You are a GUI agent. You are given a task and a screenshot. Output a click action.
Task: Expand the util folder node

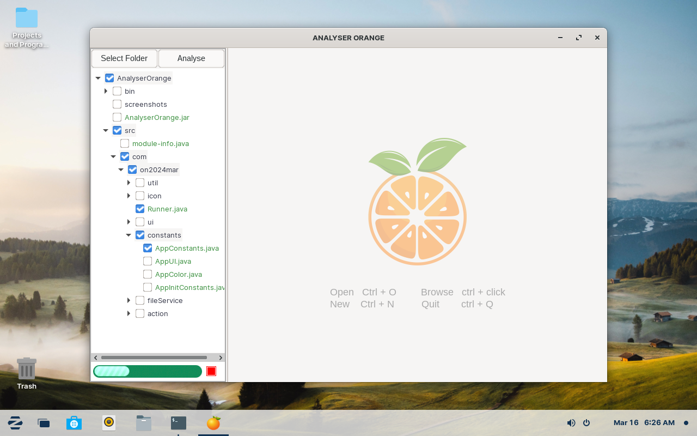click(129, 183)
